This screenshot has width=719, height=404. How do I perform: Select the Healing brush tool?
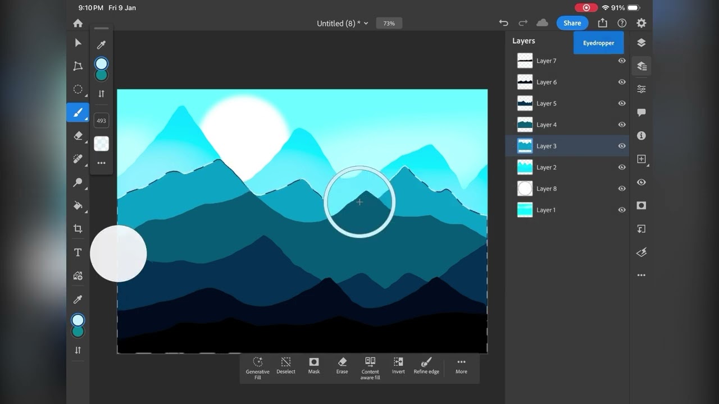point(78,159)
